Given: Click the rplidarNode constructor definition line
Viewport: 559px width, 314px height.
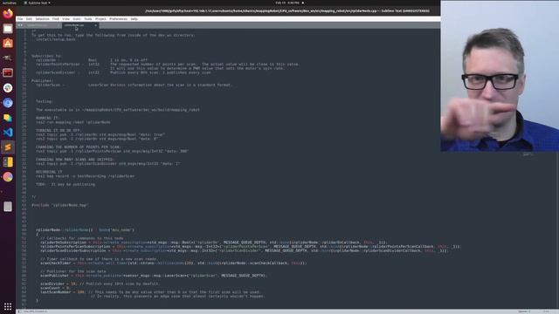Looking at the screenshot, I should tap(86, 230).
